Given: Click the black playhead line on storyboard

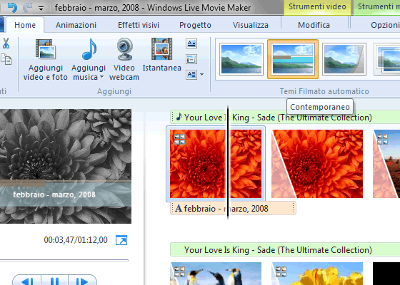Looking at the screenshot, I should (x=228, y=163).
